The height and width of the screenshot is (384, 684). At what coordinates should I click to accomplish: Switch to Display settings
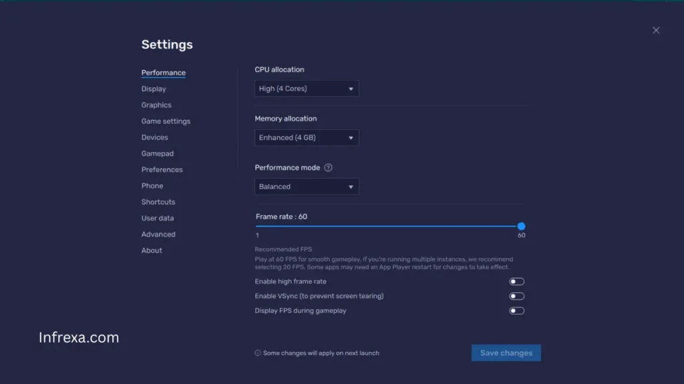tap(154, 89)
